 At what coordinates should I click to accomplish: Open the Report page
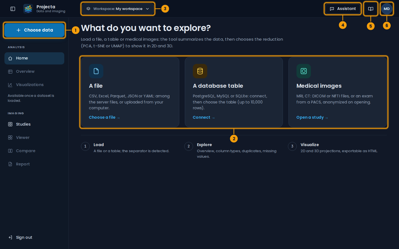click(x=34, y=164)
